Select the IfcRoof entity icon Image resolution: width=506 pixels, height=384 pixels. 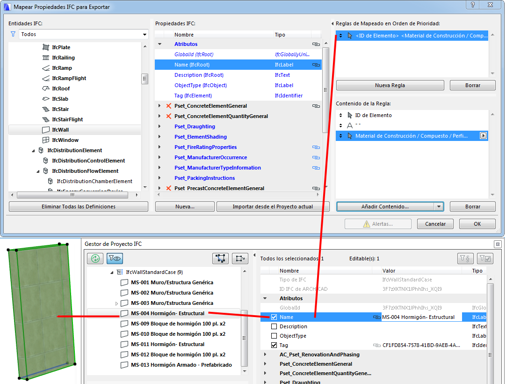pos(46,88)
